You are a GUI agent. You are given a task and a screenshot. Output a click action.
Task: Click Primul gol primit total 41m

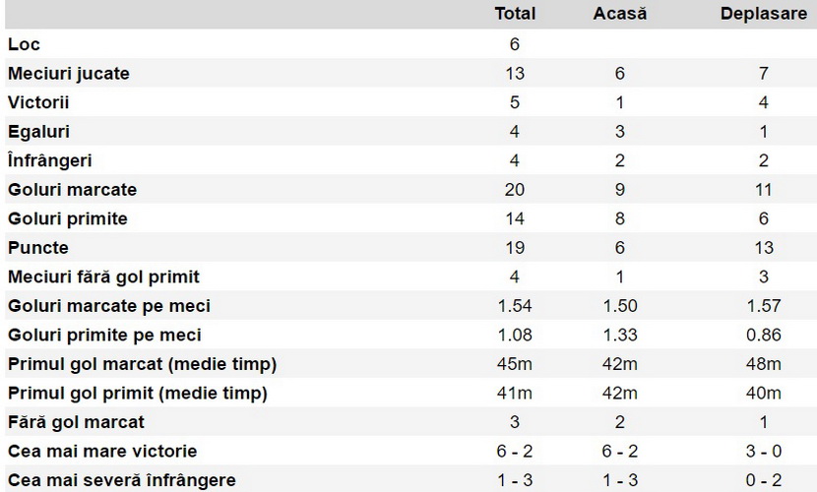click(x=515, y=393)
